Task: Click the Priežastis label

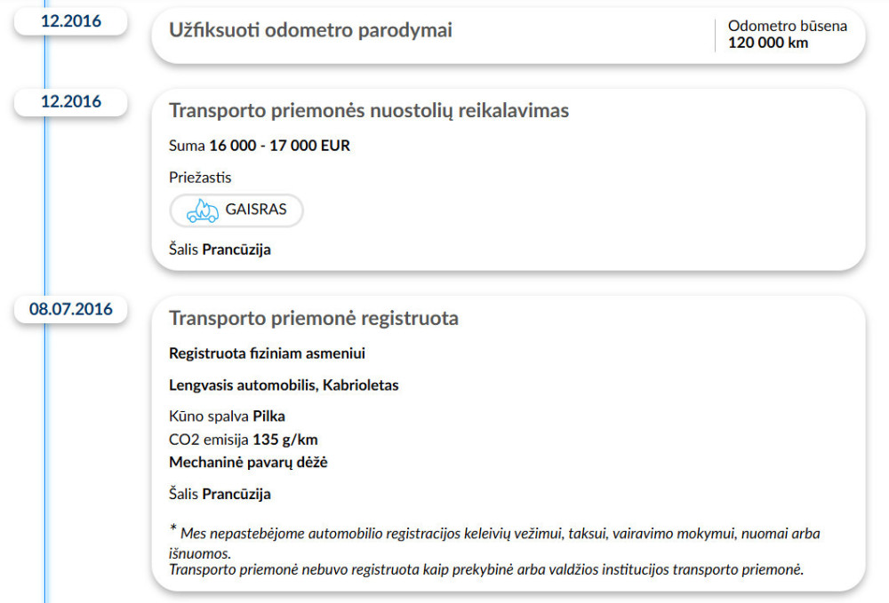Action: pos(200,178)
